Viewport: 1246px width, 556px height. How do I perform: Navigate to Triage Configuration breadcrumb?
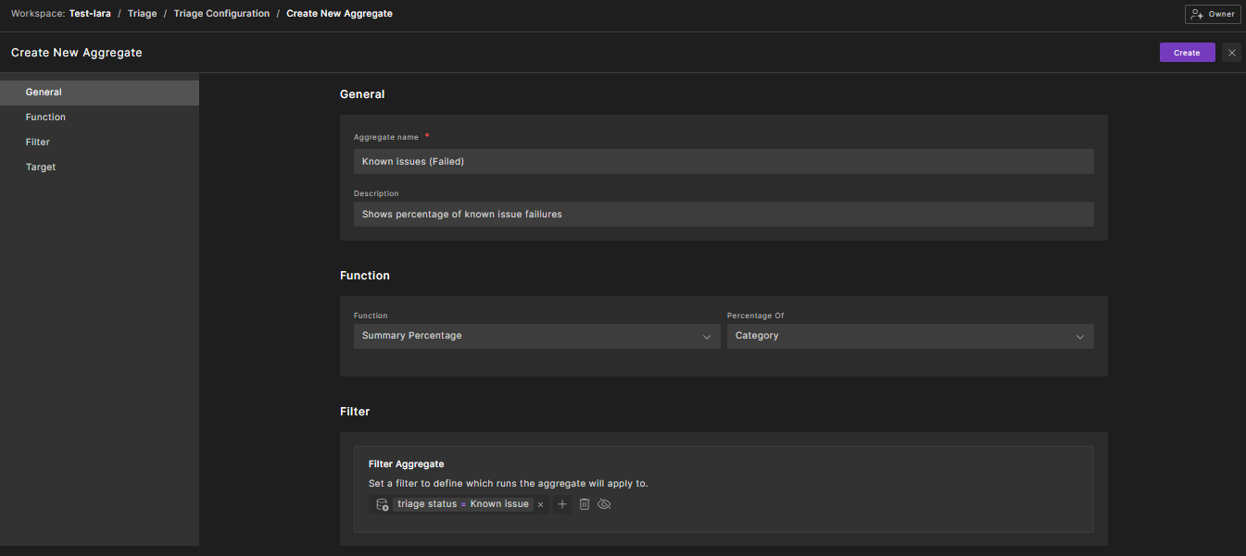pyautogui.click(x=221, y=14)
